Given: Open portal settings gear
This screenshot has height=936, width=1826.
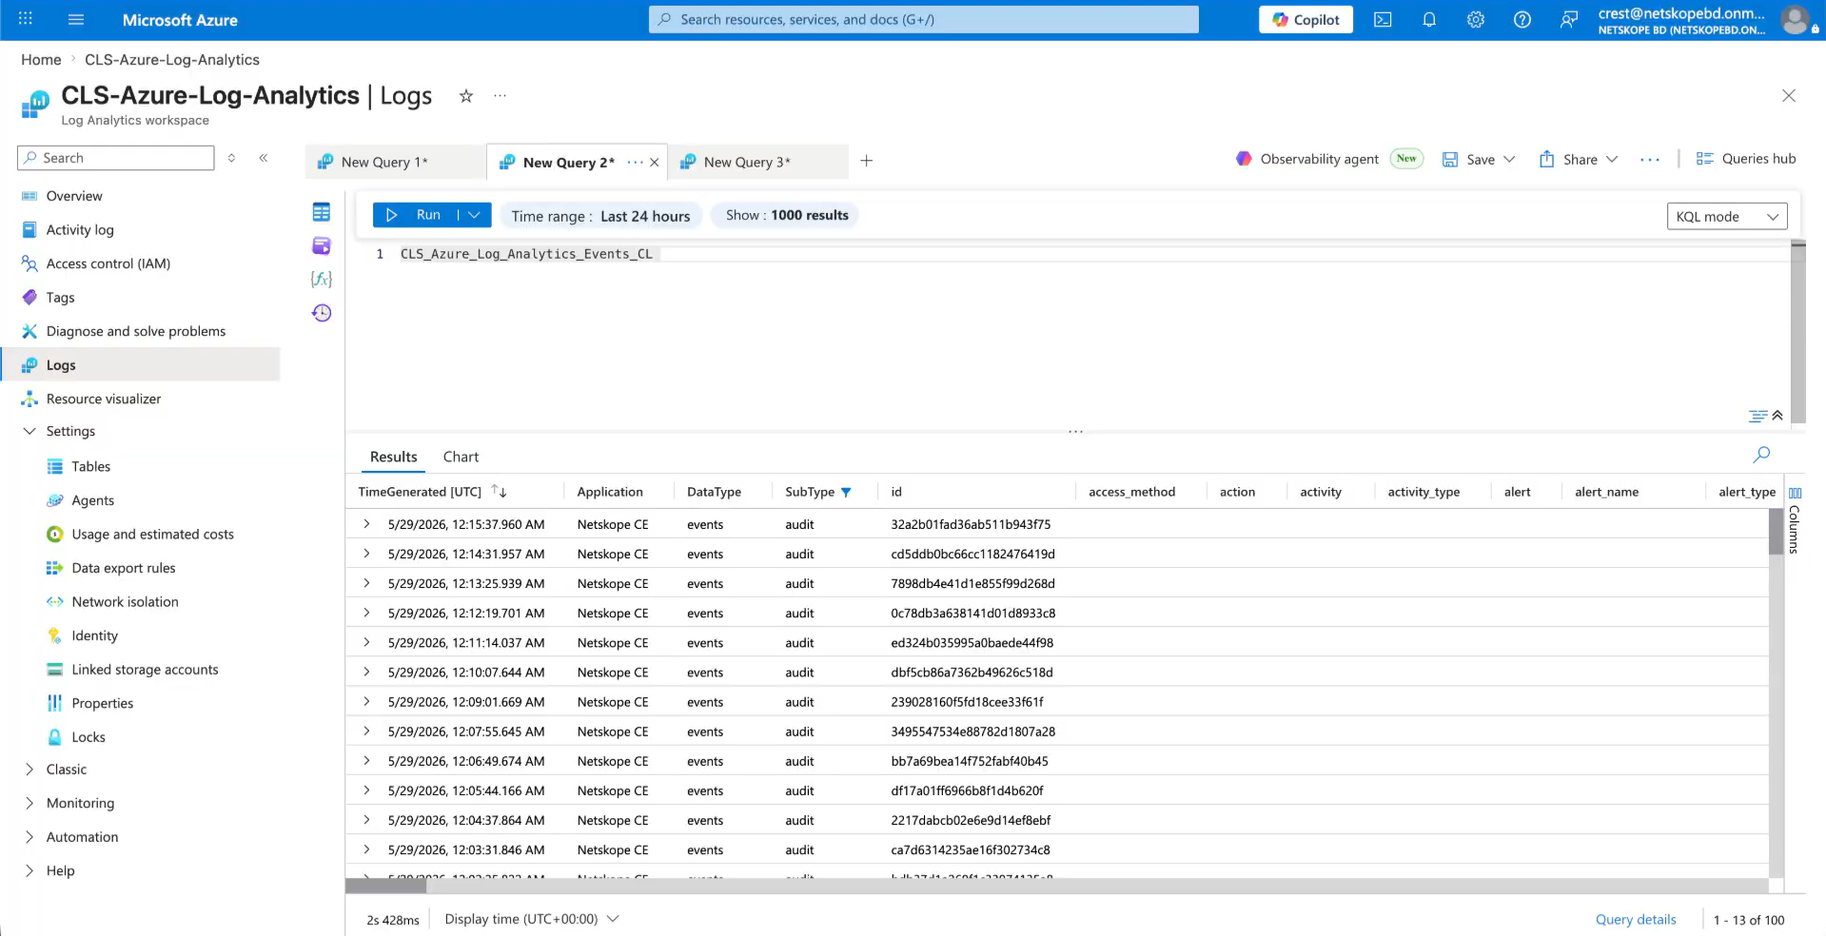Looking at the screenshot, I should coord(1476,20).
